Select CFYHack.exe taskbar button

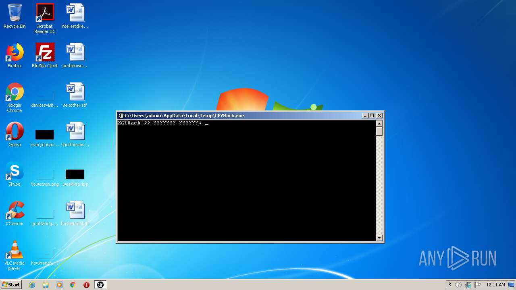coord(100,285)
